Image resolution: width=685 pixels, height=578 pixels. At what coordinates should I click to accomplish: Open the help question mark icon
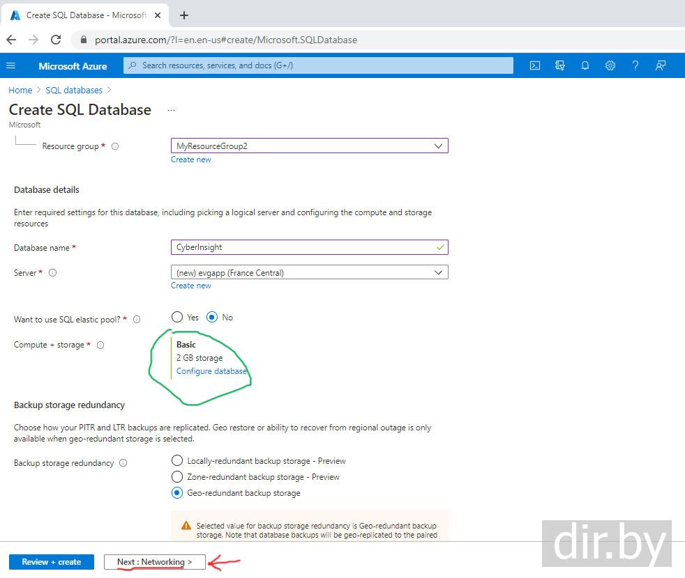click(x=635, y=65)
